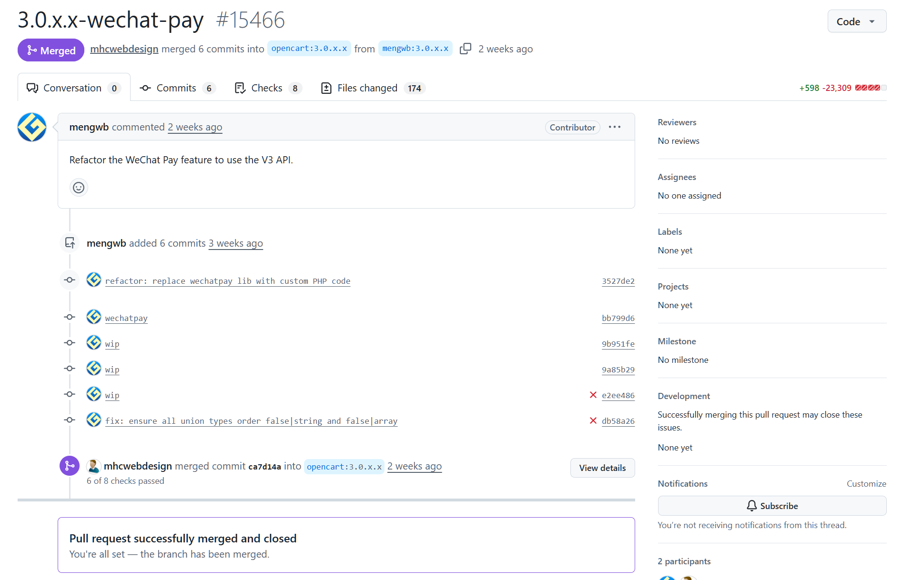Open commit hash db58a26
This screenshot has height=580, width=902.
[618, 421]
